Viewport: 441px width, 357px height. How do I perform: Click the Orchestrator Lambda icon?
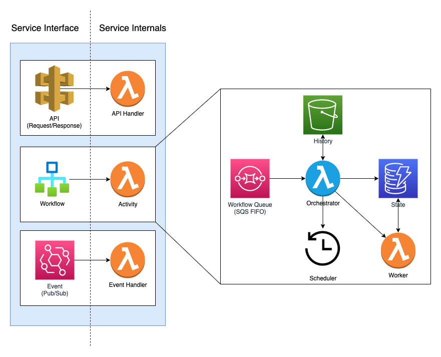coord(323,178)
